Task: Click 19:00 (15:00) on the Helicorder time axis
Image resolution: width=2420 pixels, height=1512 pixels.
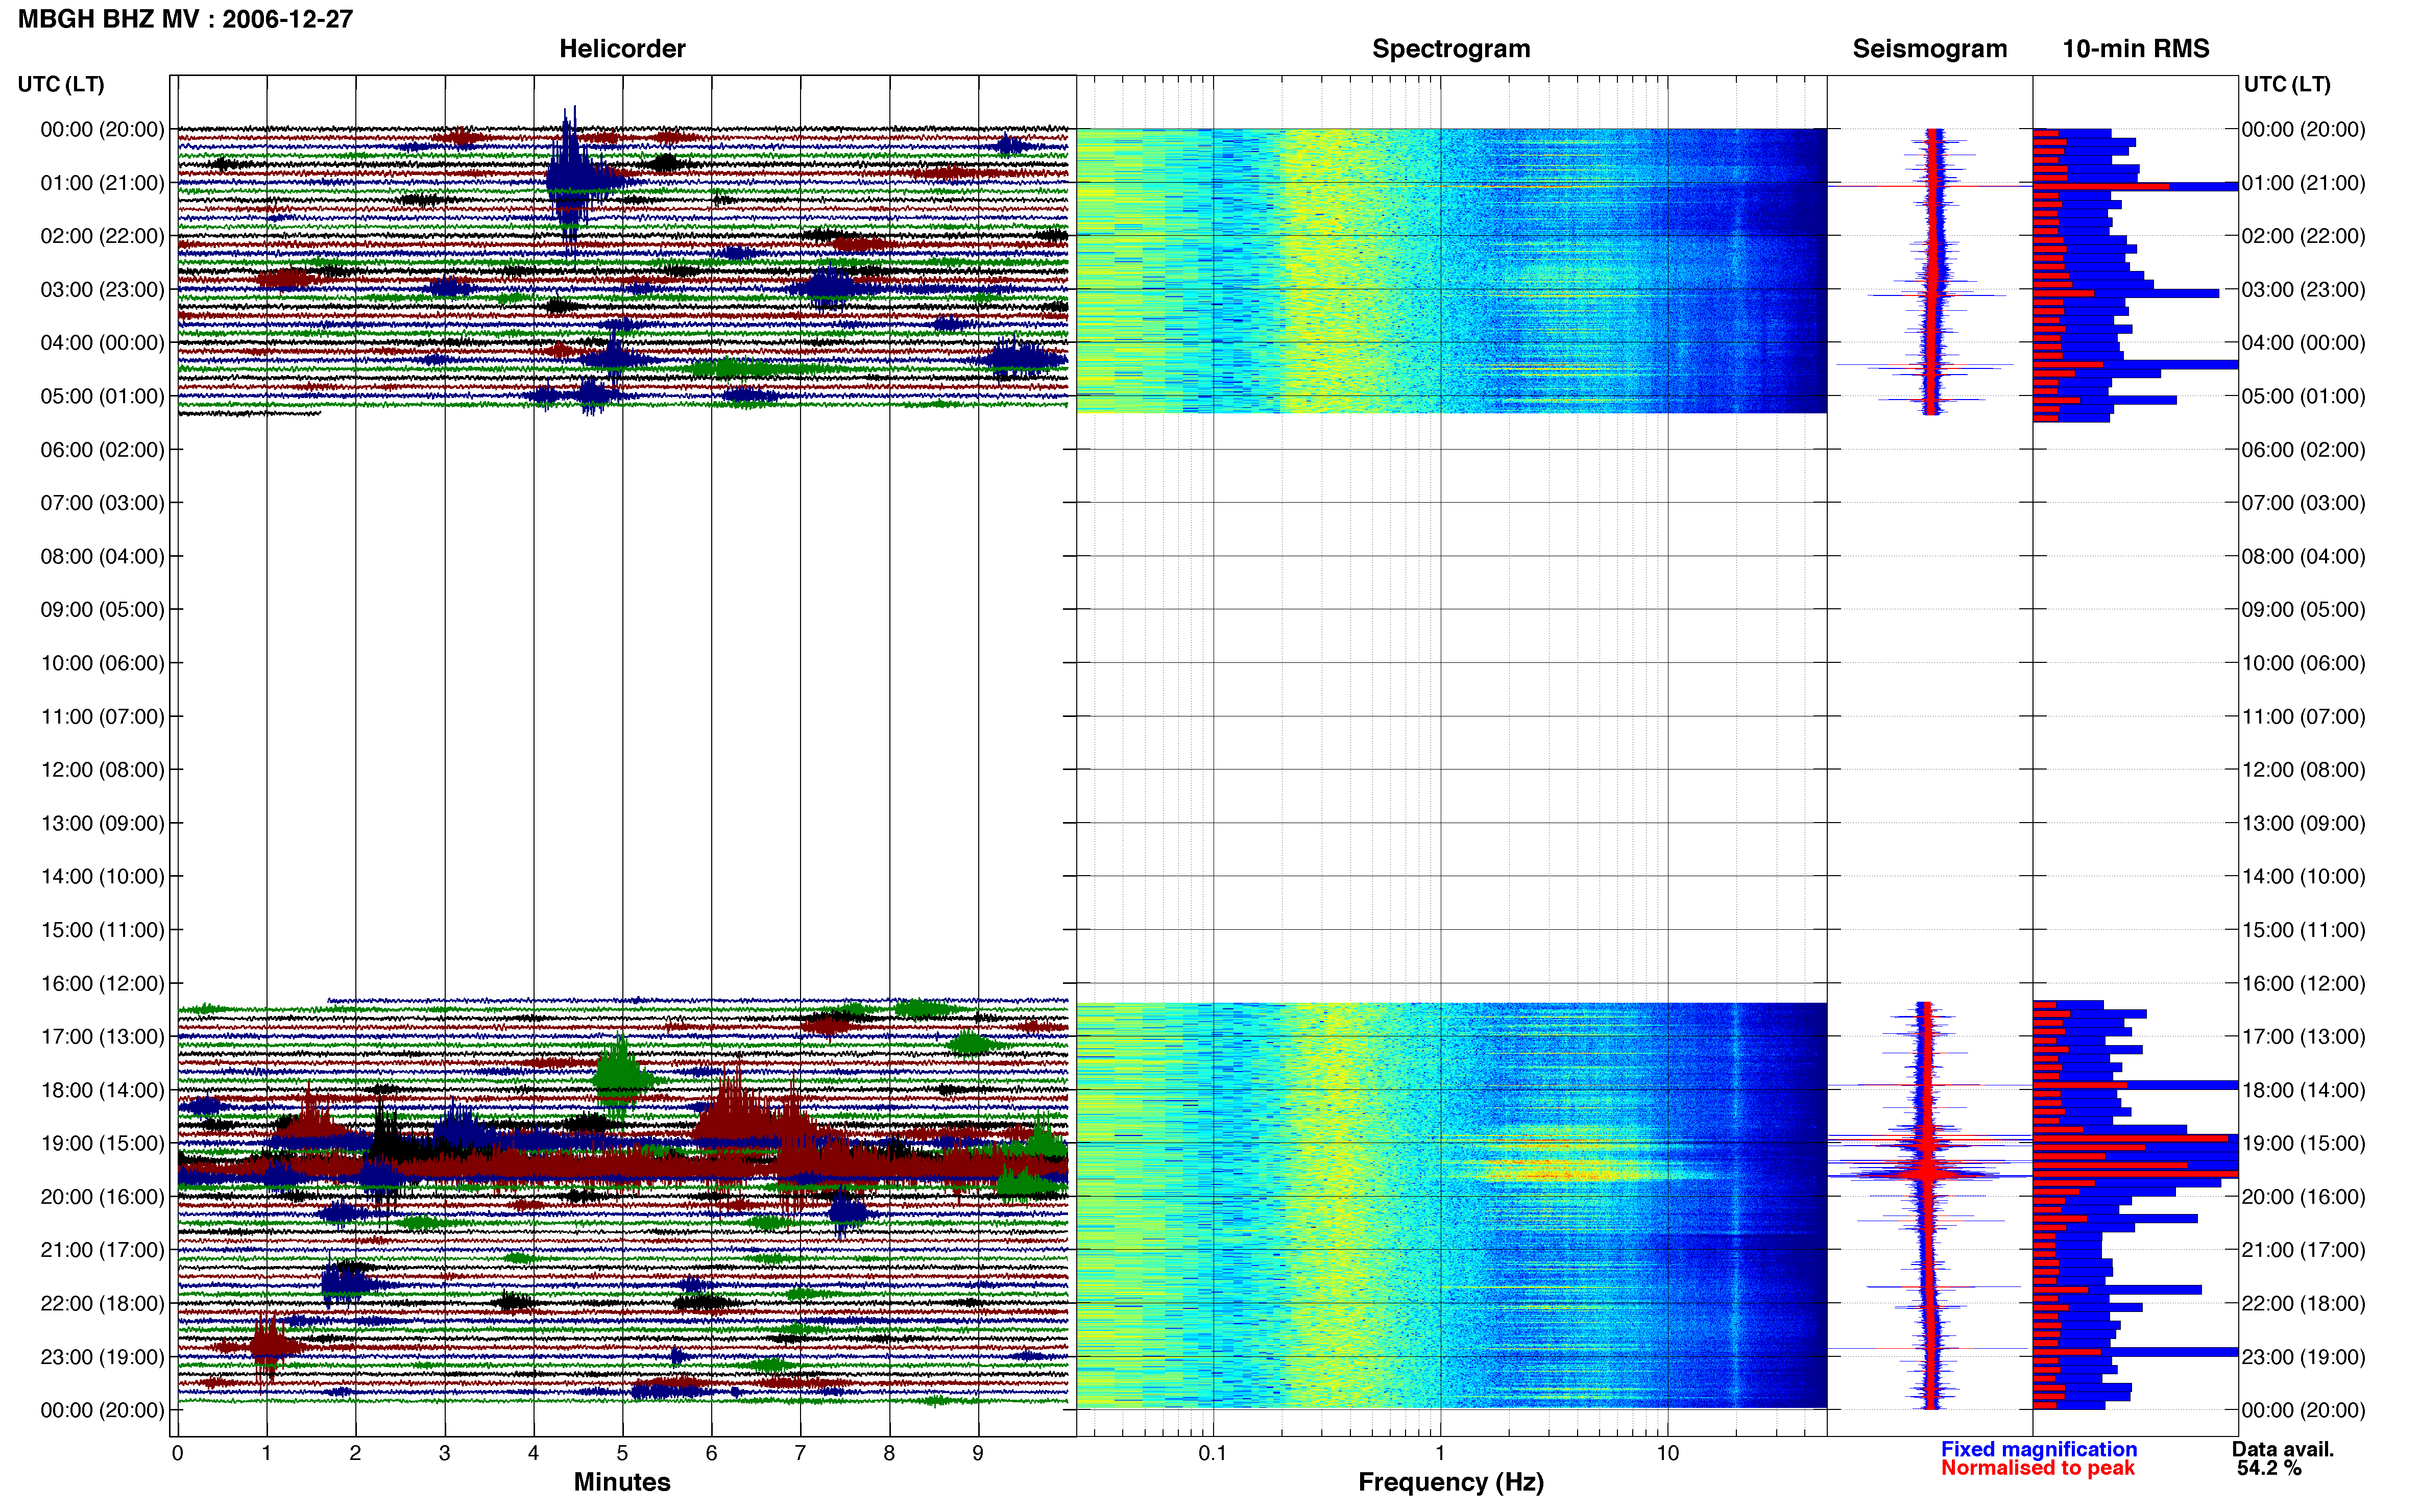Action: click(102, 1144)
